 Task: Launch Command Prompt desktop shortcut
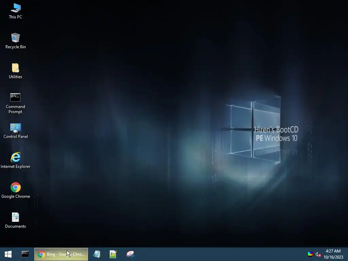(x=15, y=103)
